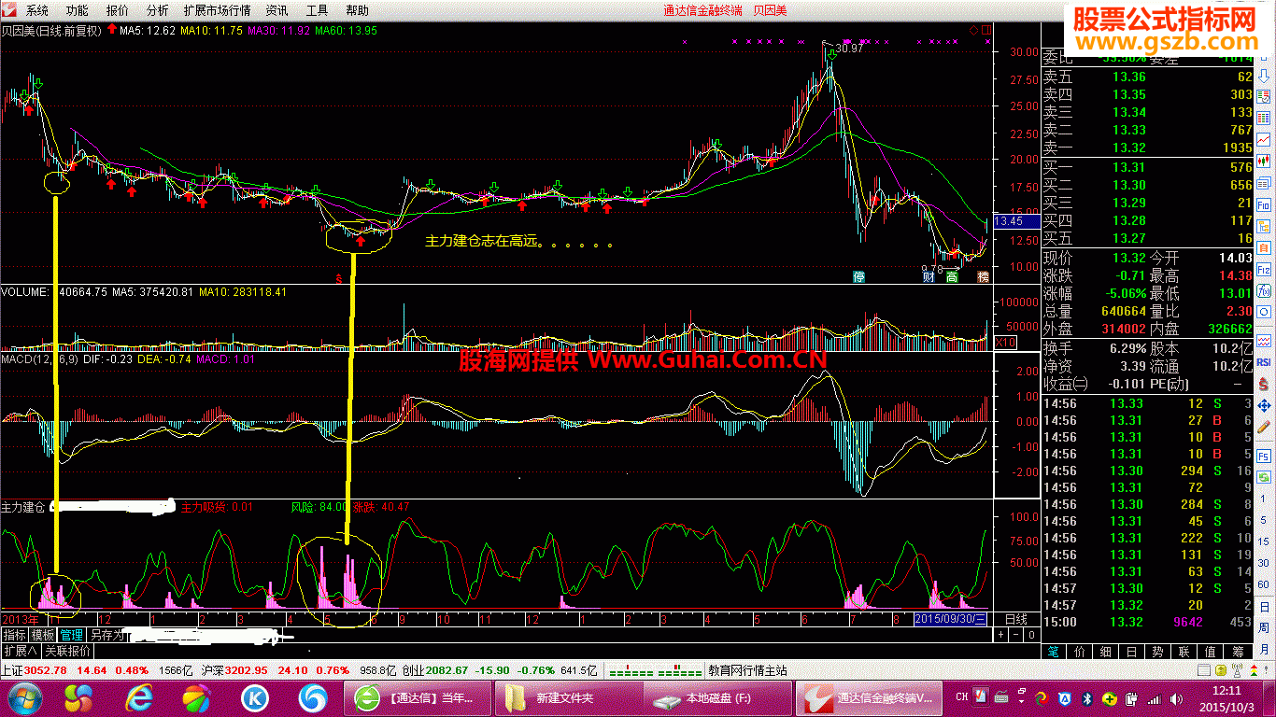Switch to 5-minute period

pos(1263,520)
